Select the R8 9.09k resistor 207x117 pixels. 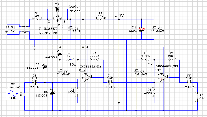coord(146,59)
